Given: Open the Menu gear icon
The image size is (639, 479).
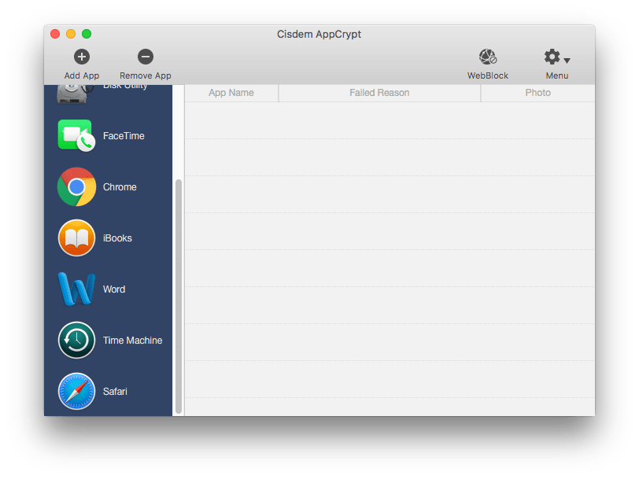Looking at the screenshot, I should 552,57.
